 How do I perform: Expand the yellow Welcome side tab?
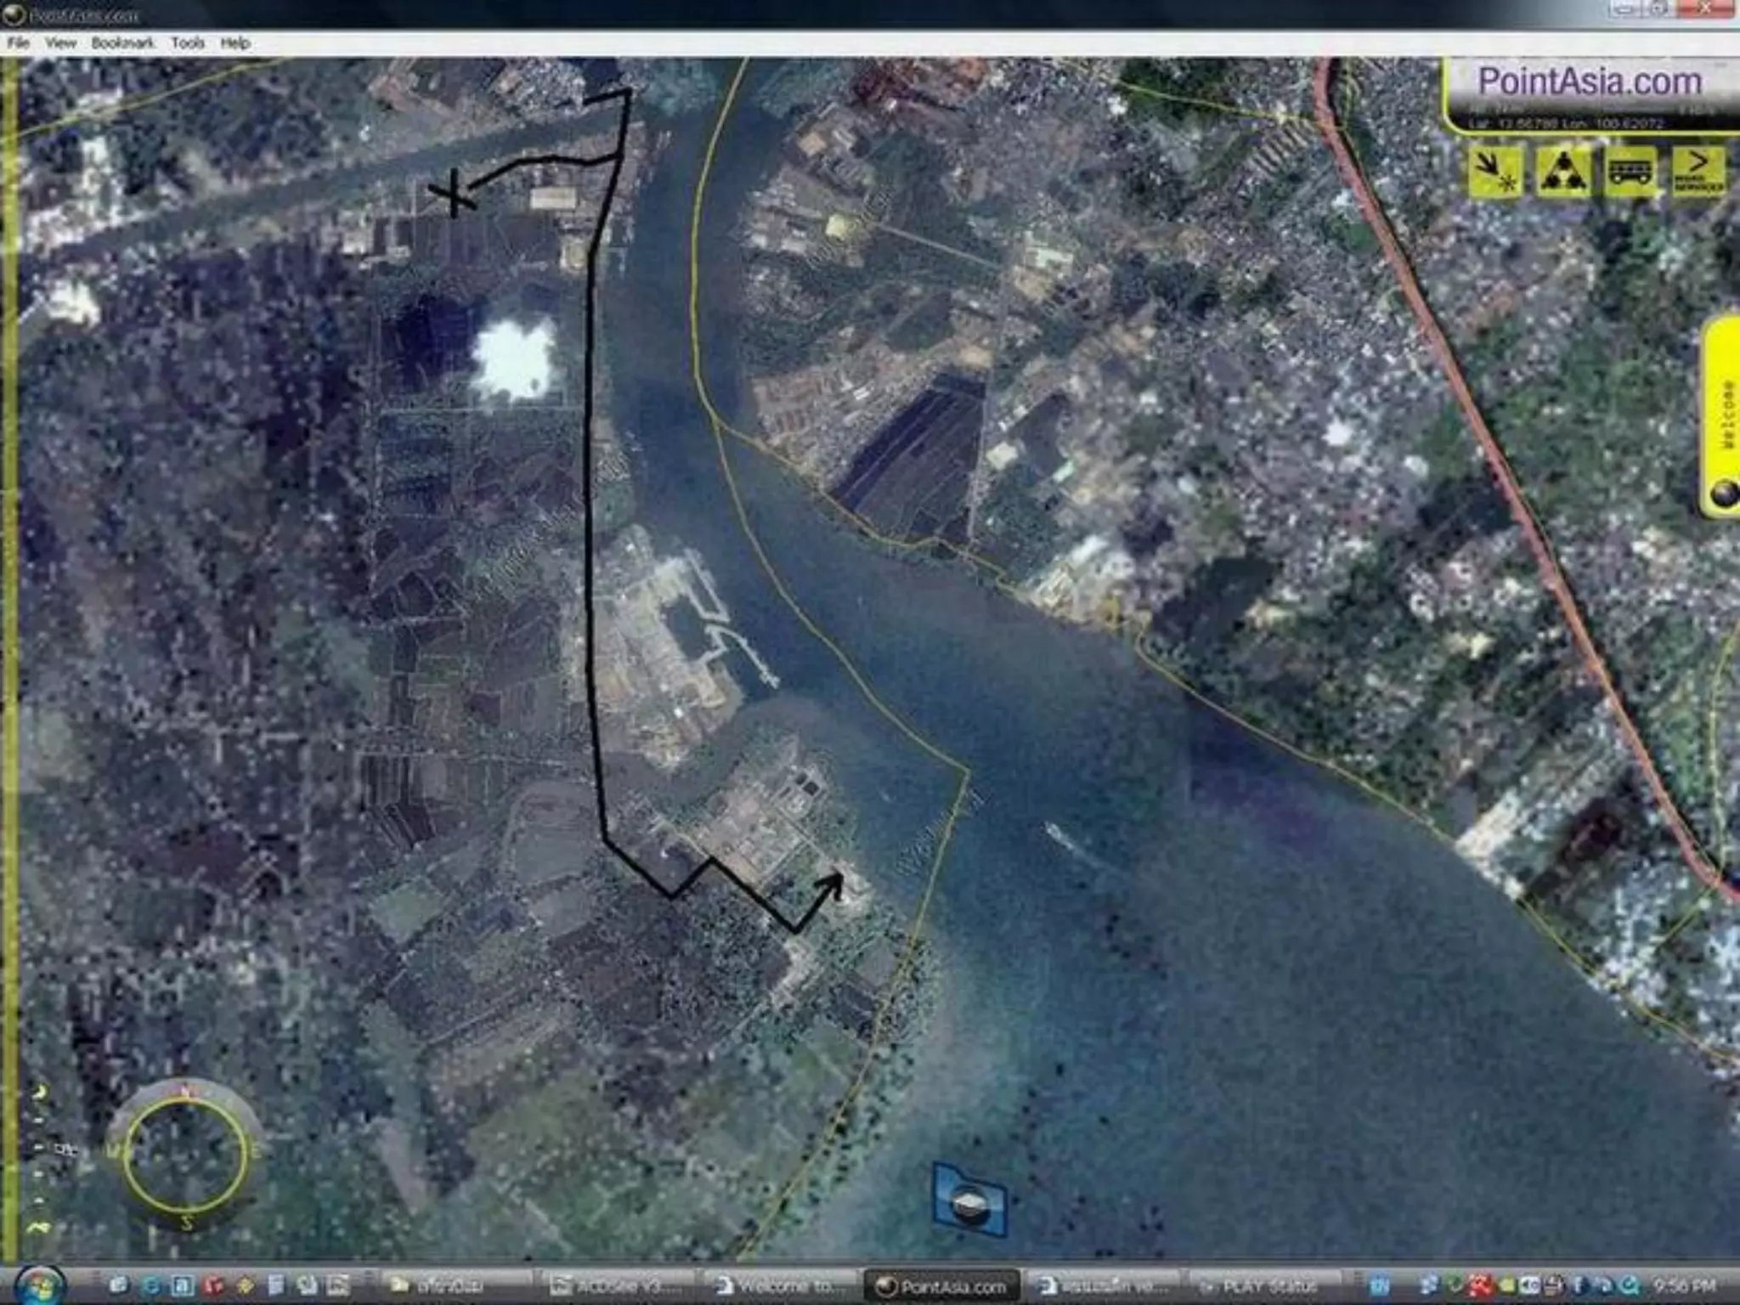(x=1725, y=416)
